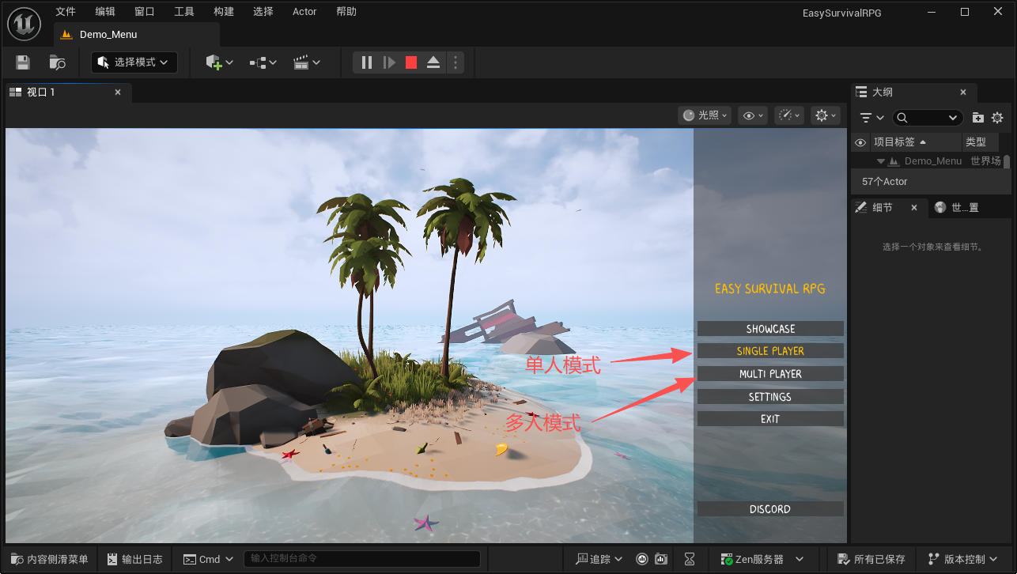Open the 输出日志 output log
This screenshot has height=574, width=1017.
point(135,559)
